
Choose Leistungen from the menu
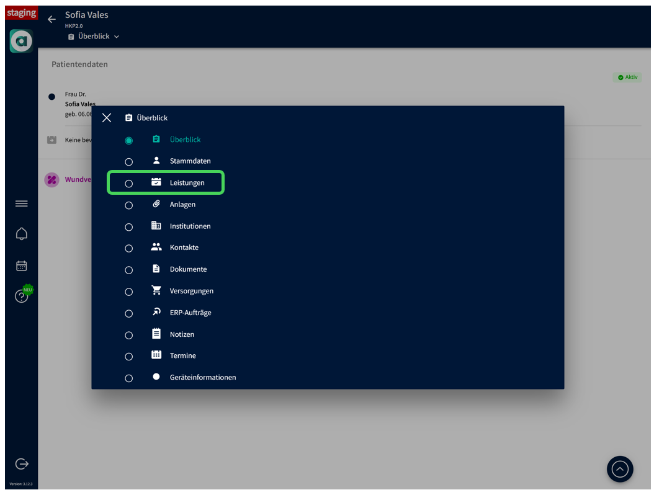[x=187, y=183]
